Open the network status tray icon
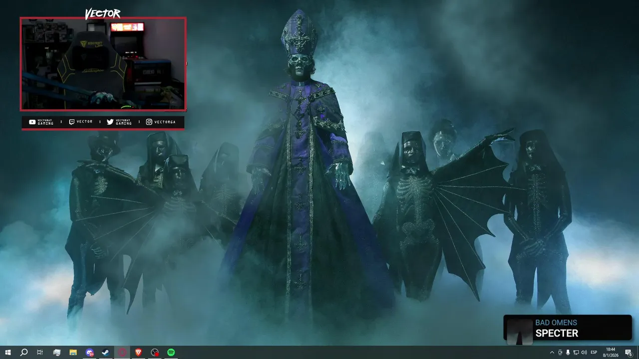This screenshot has width=639, height=359. (x=576, y=353)
